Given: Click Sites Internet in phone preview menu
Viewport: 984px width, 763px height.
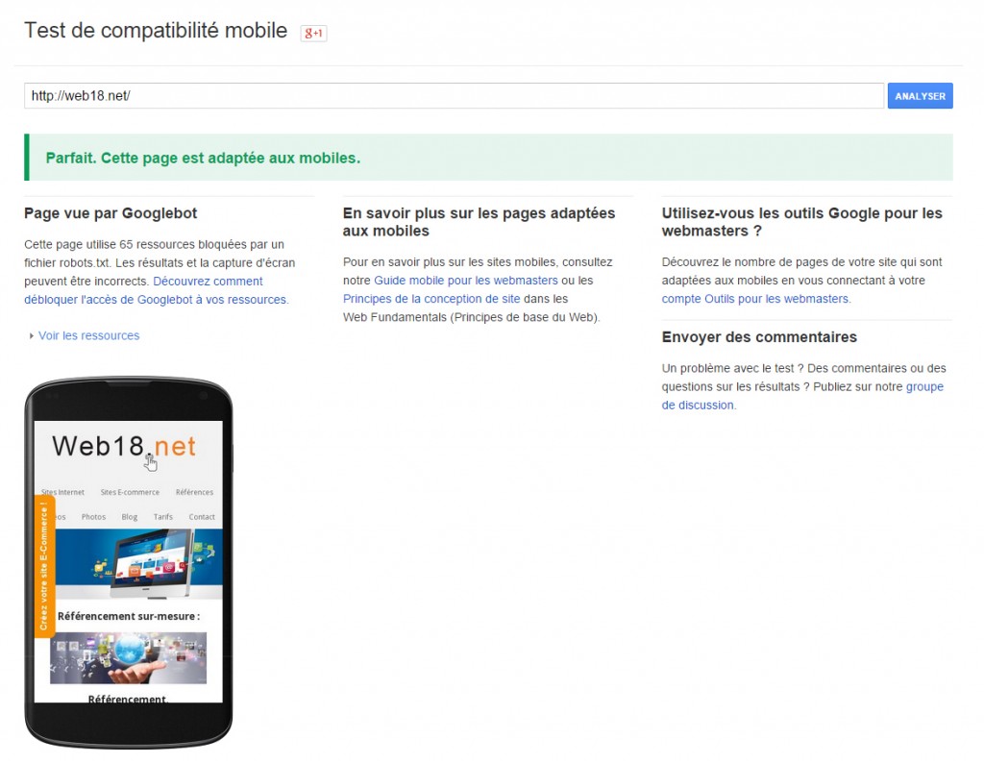Looking at the screenshot, I should coord(62,492).
